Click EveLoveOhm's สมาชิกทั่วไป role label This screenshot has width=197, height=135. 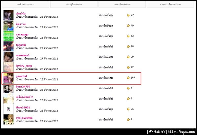pos(106,120)
